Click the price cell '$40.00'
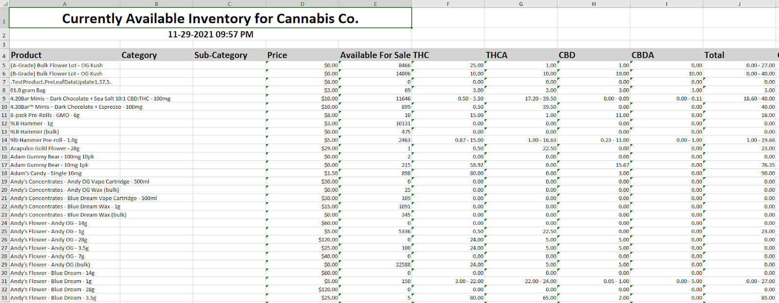 point(302,256)
